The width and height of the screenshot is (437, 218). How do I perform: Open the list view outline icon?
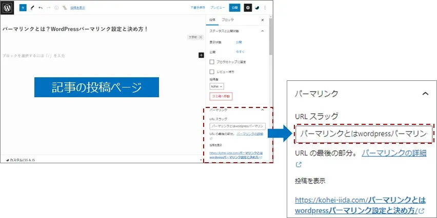[x=65, y=8]
